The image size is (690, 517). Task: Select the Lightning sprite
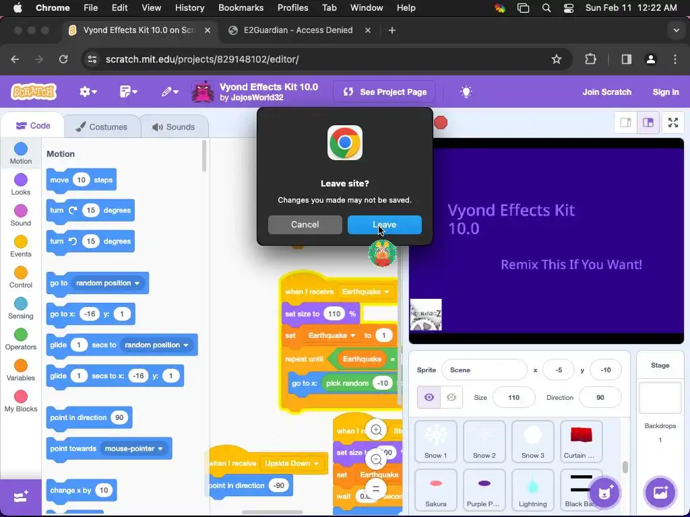point(532,490)
